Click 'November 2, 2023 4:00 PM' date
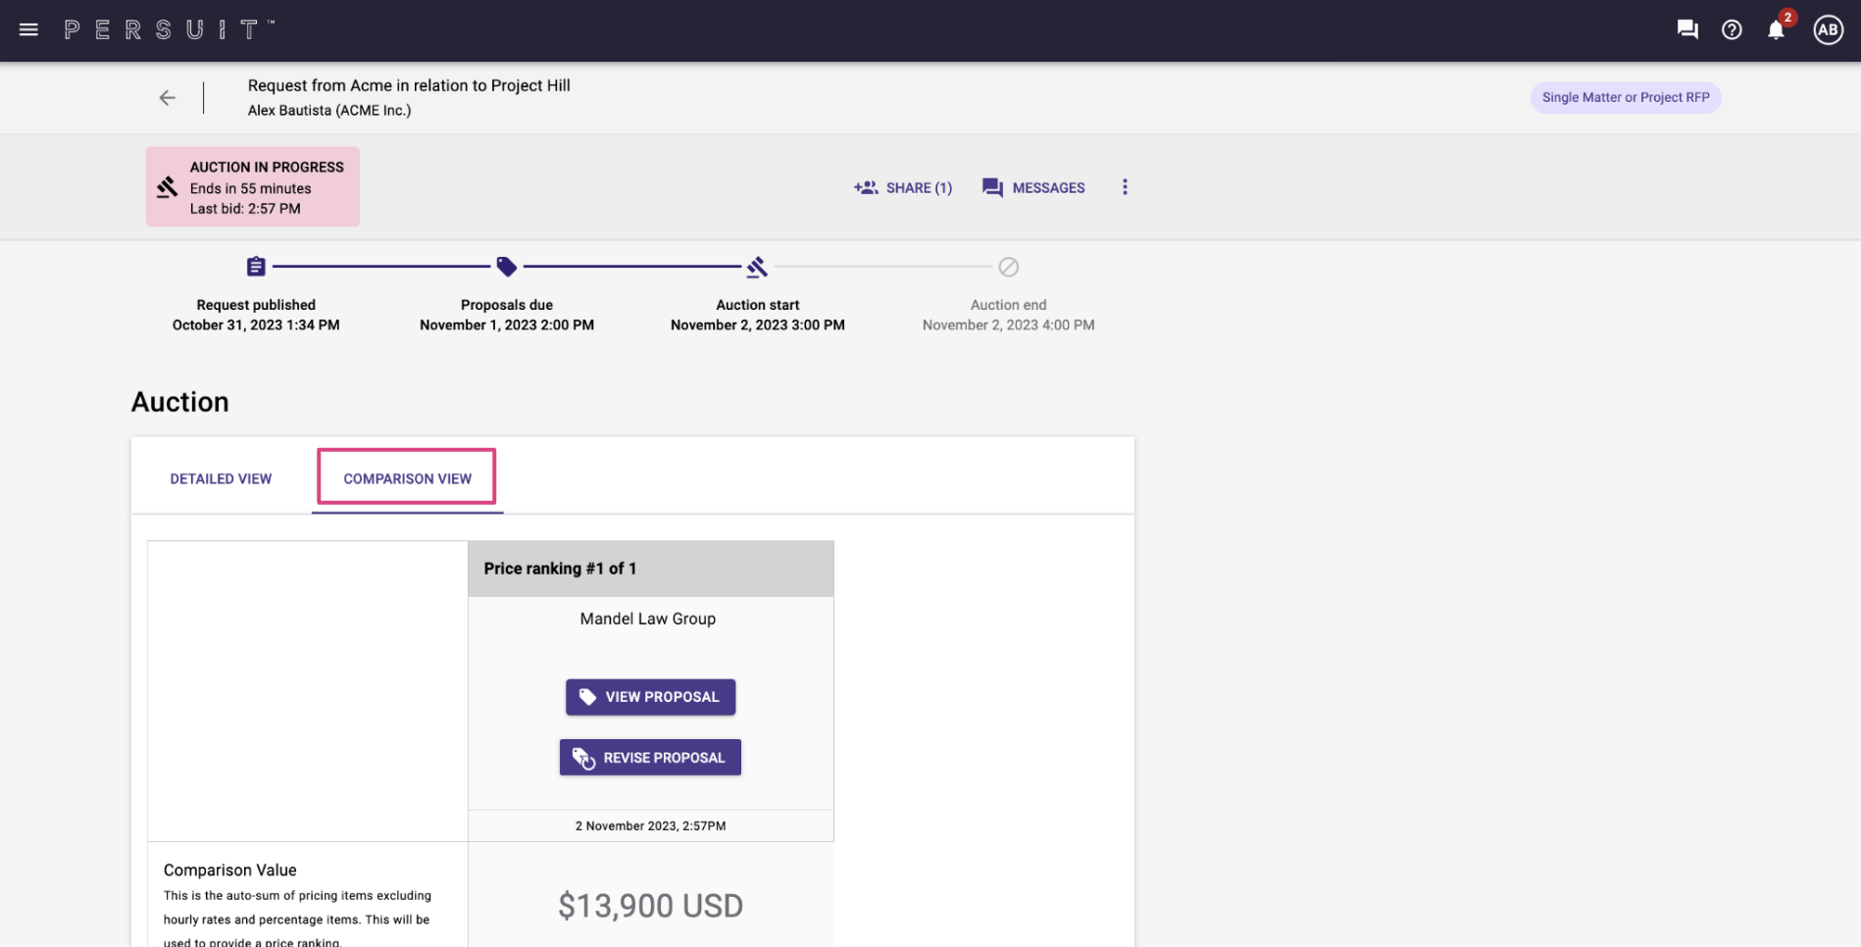The height and width of the screenshot is (947, 1861). click(x=1009, y=325)
